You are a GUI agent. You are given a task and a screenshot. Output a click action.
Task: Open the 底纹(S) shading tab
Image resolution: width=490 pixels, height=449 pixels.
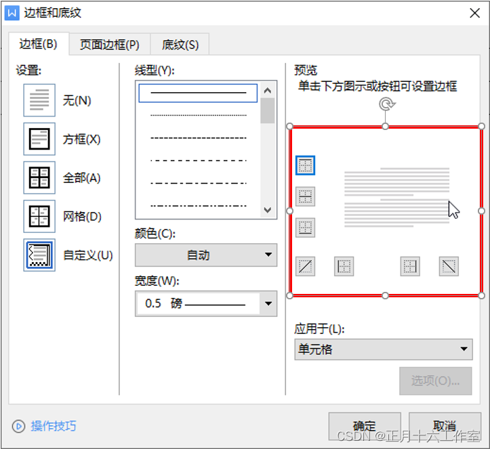click(180, 45)
